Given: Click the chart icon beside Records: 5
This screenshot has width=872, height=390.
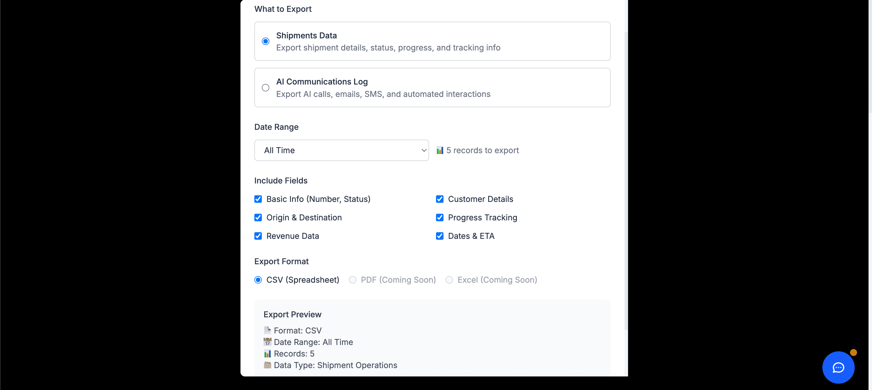Looking at the screenshot, I should 267,353.
